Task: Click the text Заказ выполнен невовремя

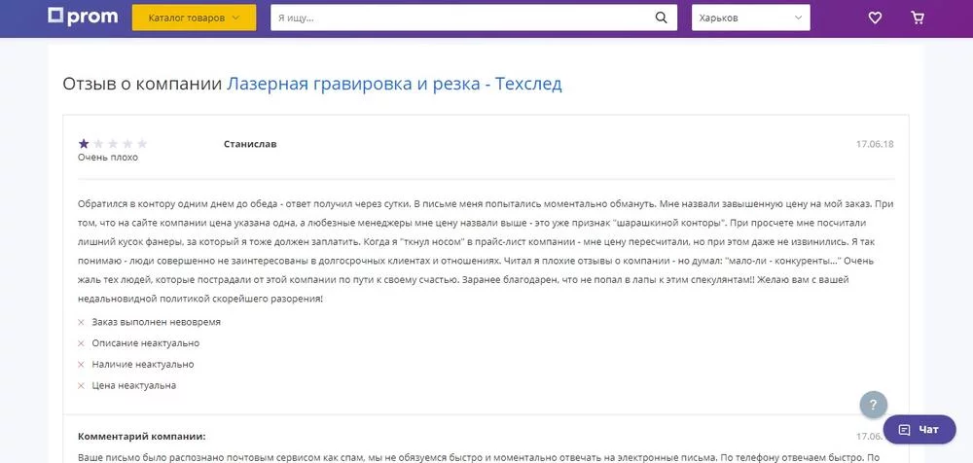Action: [x=157, y=322]
